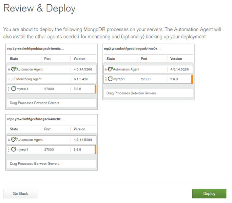Select the Monitoring Agent row version 6.1.3.436
The width and height of the screenshot is (232, 203).
click(81, 79)
